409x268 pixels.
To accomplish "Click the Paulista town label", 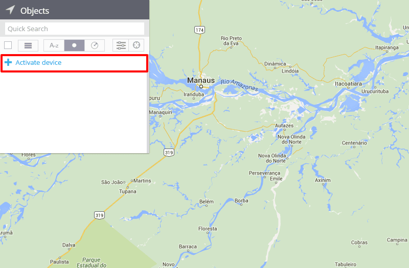I will [x=59, y=262].
